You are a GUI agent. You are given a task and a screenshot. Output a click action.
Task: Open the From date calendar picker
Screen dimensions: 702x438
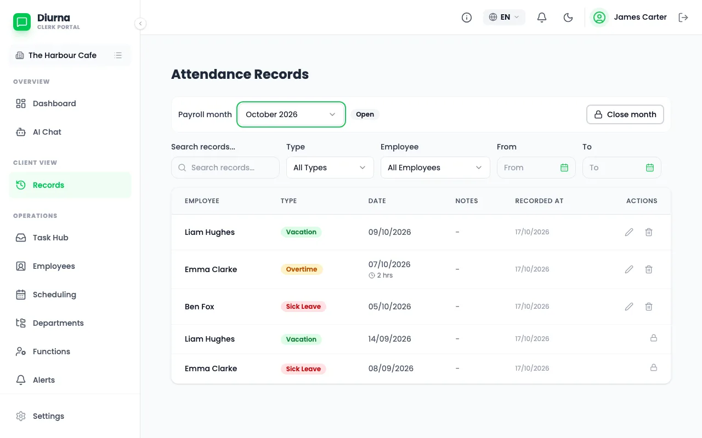(x=564, y=168)
